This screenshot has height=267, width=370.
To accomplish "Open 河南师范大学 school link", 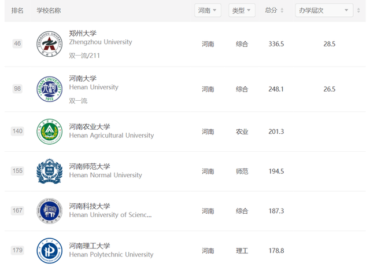I will click(x=90, y=166).
